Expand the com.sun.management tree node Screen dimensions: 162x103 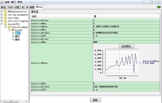(x=2, y=15)
